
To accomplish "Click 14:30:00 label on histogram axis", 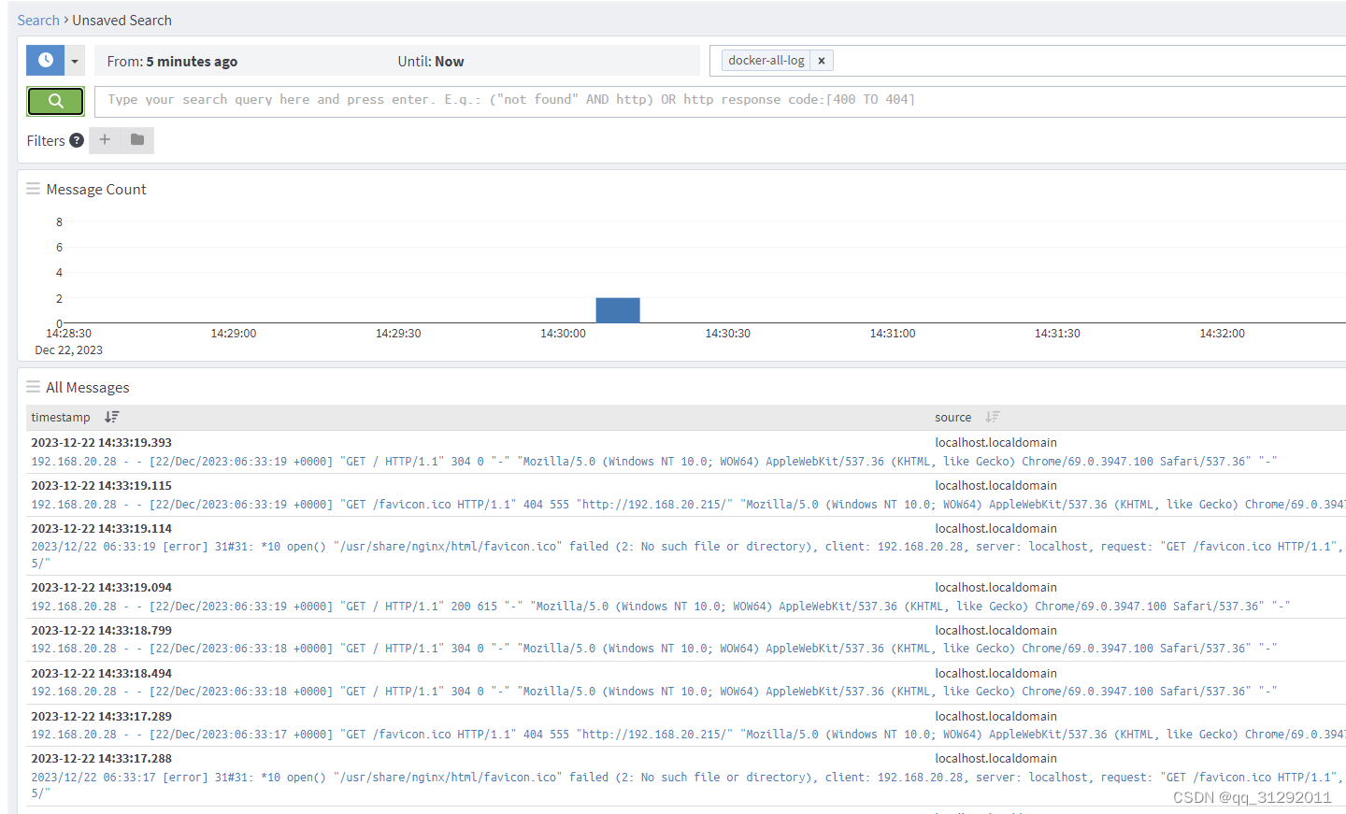I will point(563,334).
